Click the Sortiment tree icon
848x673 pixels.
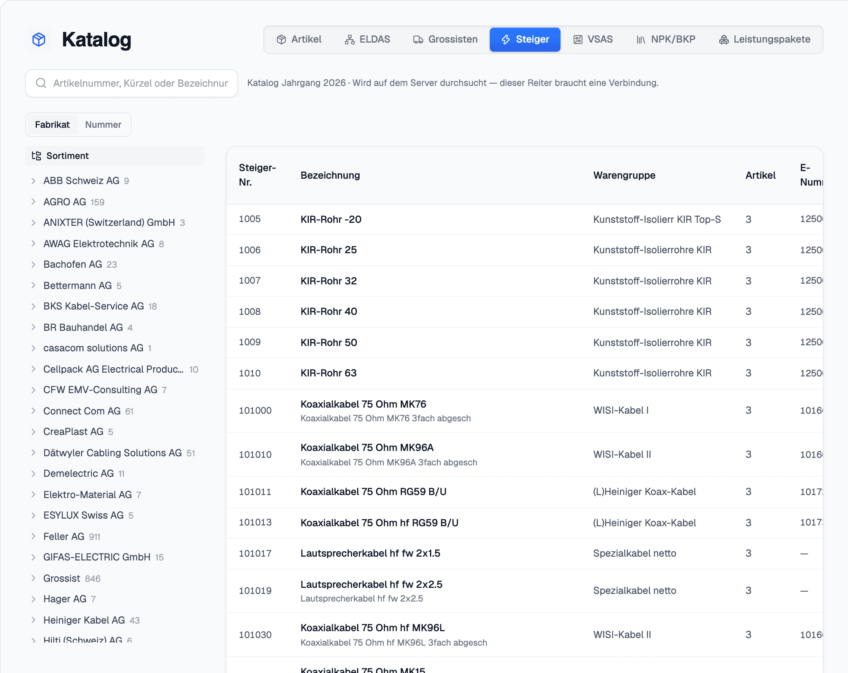coord(37,156)
